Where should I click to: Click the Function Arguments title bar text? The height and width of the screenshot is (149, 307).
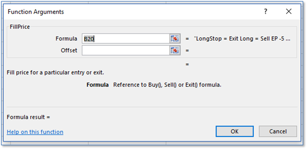(x=36, y=12)
